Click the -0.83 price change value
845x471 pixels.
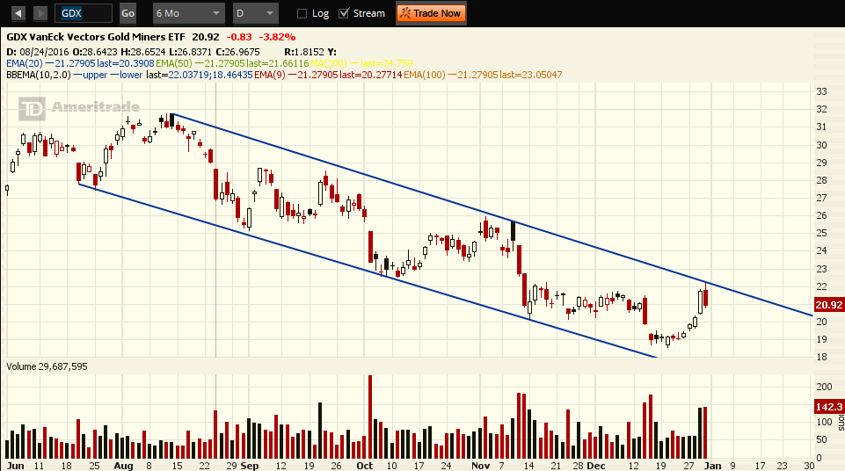coord(239,37)
